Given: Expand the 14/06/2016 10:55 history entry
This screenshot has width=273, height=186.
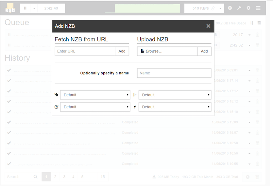Looking at the screenshot, I should pyautogui.click(x=249, y=164).
